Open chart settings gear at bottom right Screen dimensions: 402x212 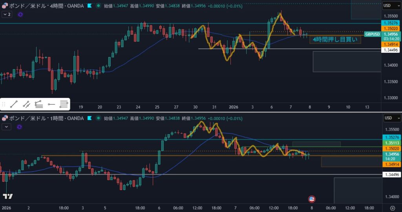pyautogui.click(x=392, y=208)
